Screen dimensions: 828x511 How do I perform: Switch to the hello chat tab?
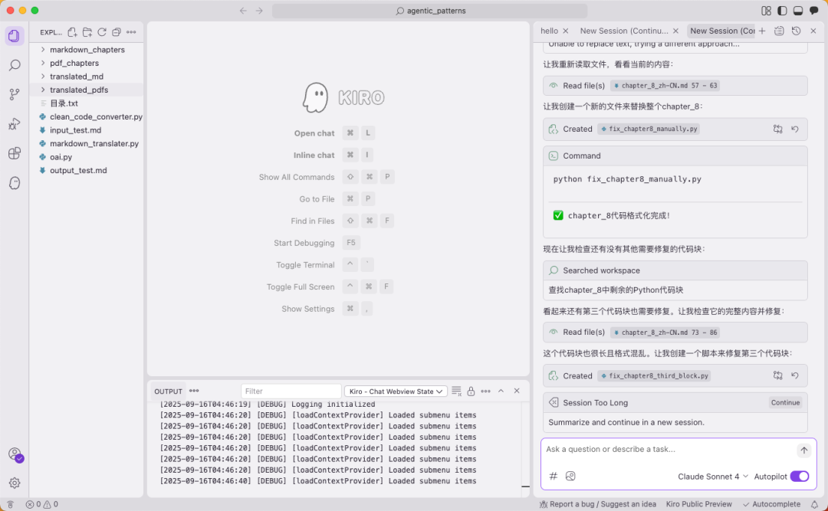tap(549, 31)
